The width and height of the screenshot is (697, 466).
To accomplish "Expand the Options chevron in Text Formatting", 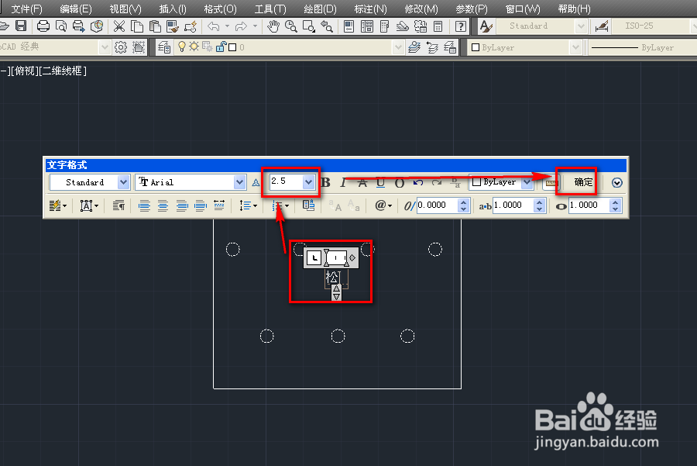I will coord(616,183).
